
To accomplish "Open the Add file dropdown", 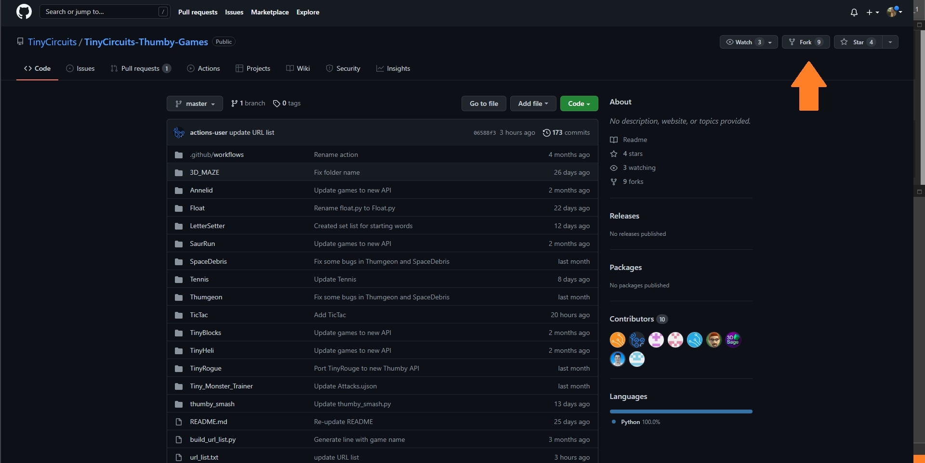I will 532,103.
